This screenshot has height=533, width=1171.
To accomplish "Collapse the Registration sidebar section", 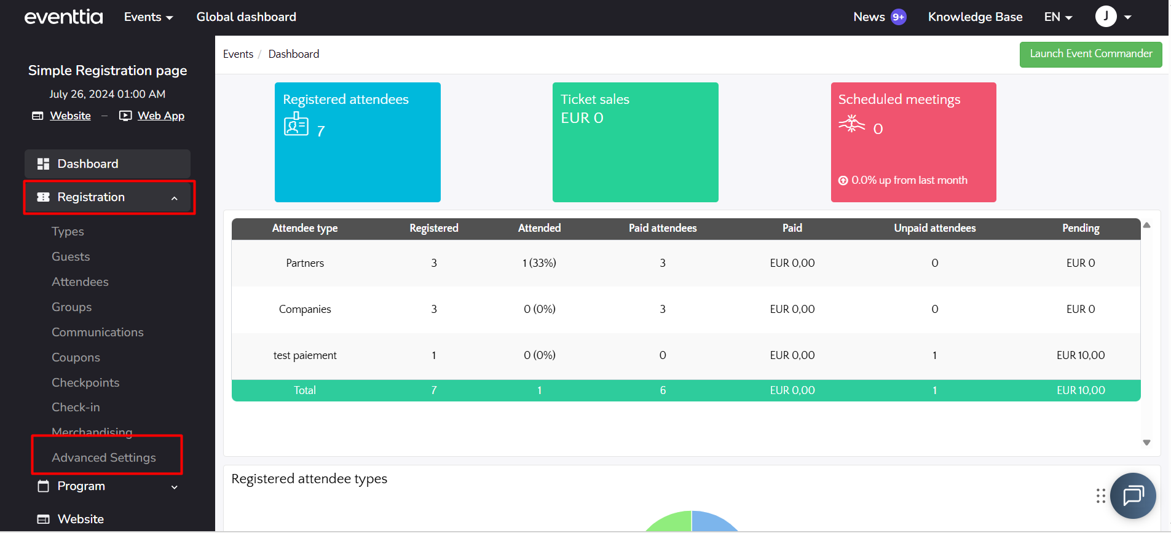I will (174, 198).
